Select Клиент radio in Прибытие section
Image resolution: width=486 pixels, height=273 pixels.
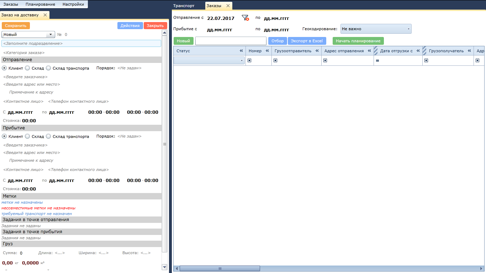[4, 136]
